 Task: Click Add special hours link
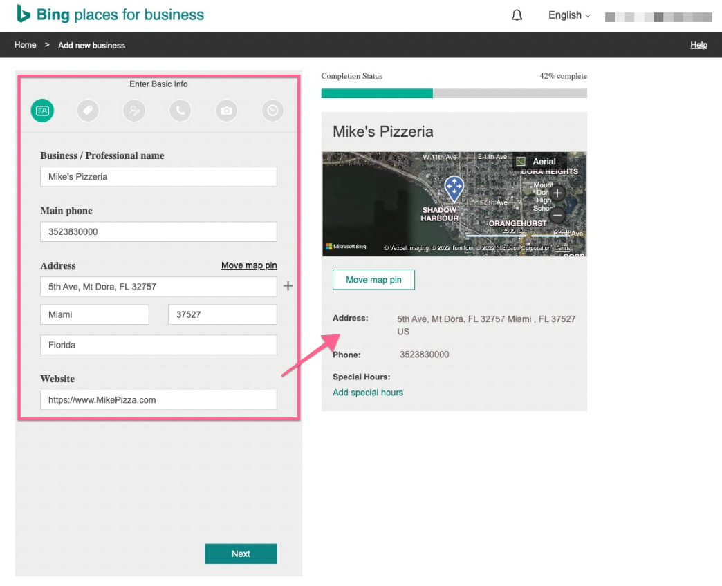pyautogui.click(x=368, y=393)
